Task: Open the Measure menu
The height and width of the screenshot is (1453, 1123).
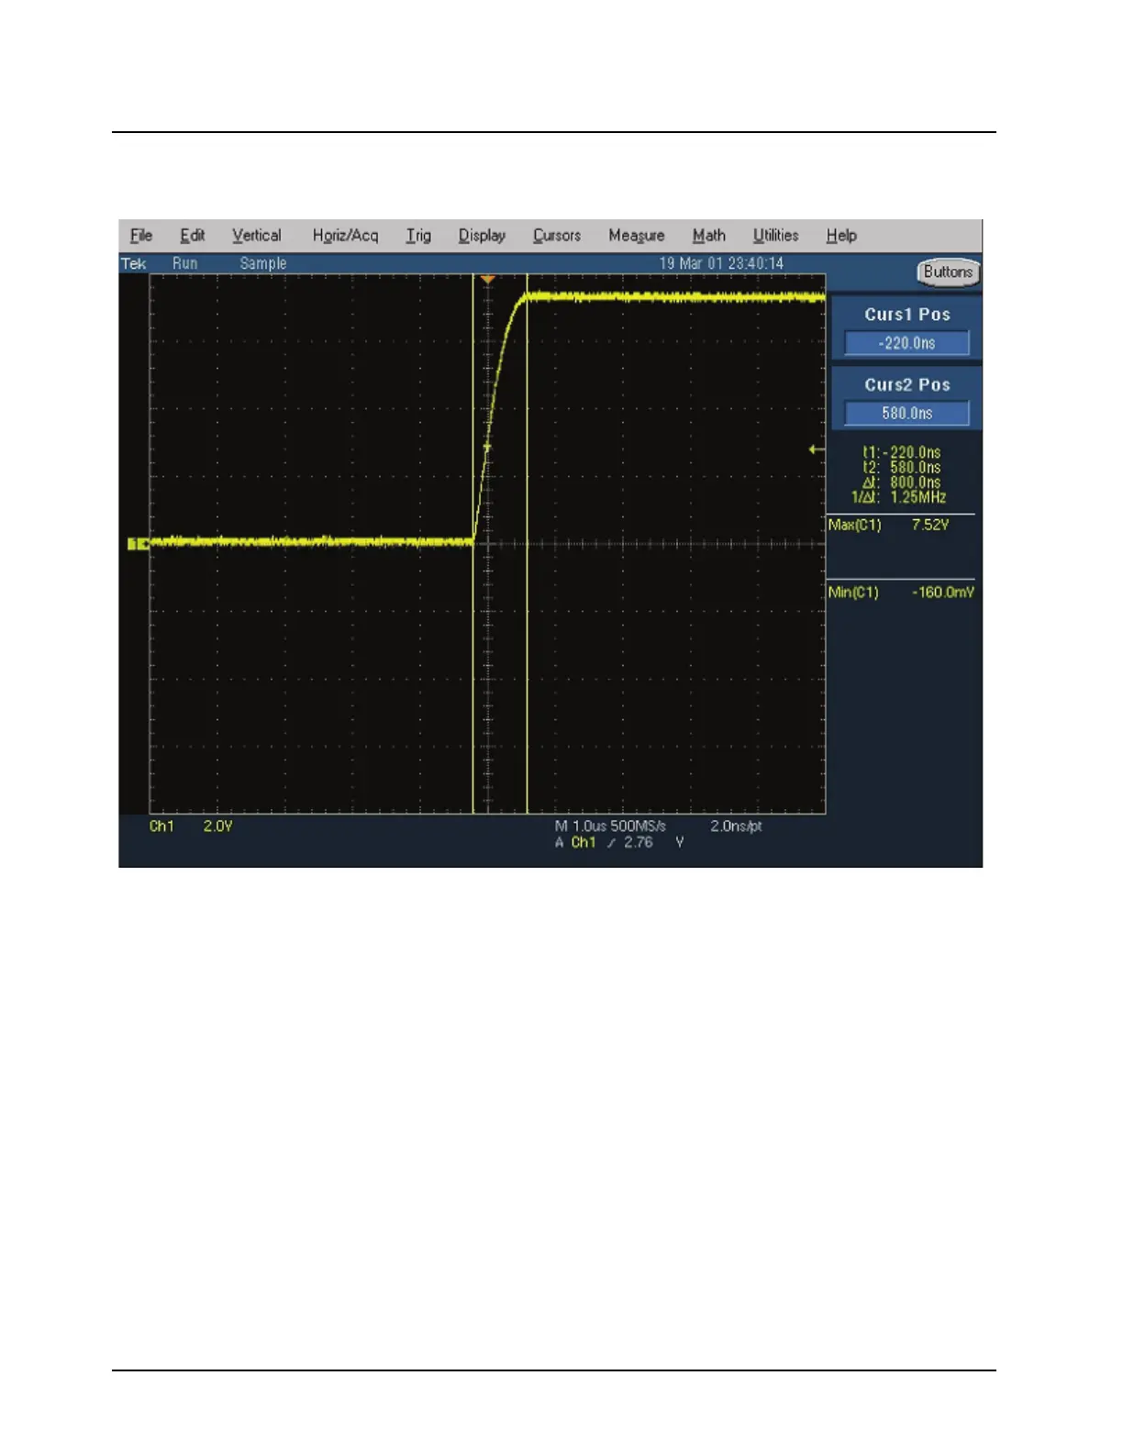Action: [x=636, y=236]
